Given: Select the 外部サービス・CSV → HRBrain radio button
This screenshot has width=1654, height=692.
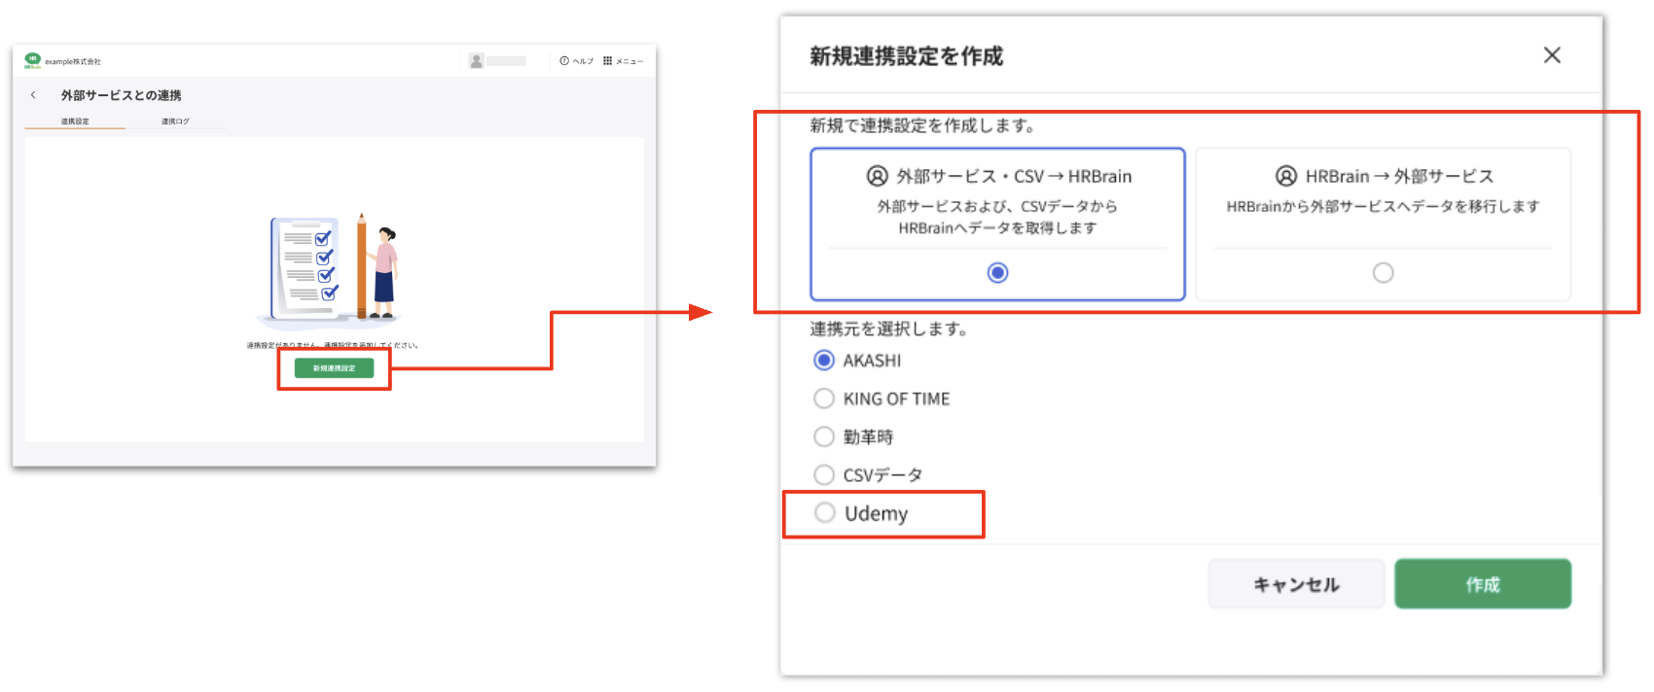Looking at the screenshot, I should click(x=997, y=273).
